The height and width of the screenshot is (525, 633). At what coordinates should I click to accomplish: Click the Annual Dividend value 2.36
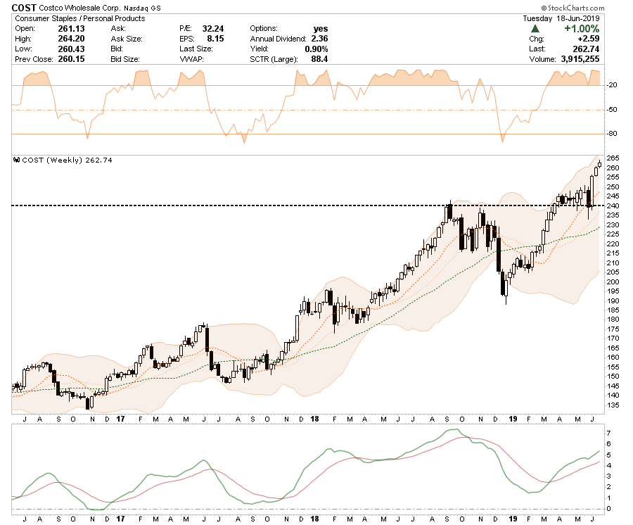pos(319,39)
